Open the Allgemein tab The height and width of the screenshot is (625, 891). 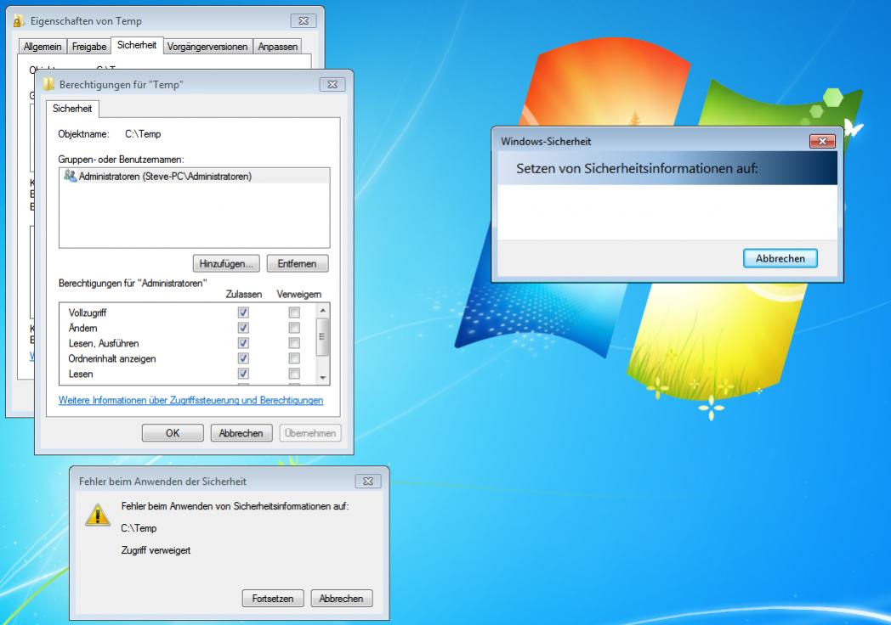coord(43,47)
